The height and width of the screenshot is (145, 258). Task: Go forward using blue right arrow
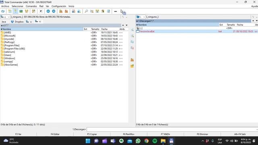point(54,11)
